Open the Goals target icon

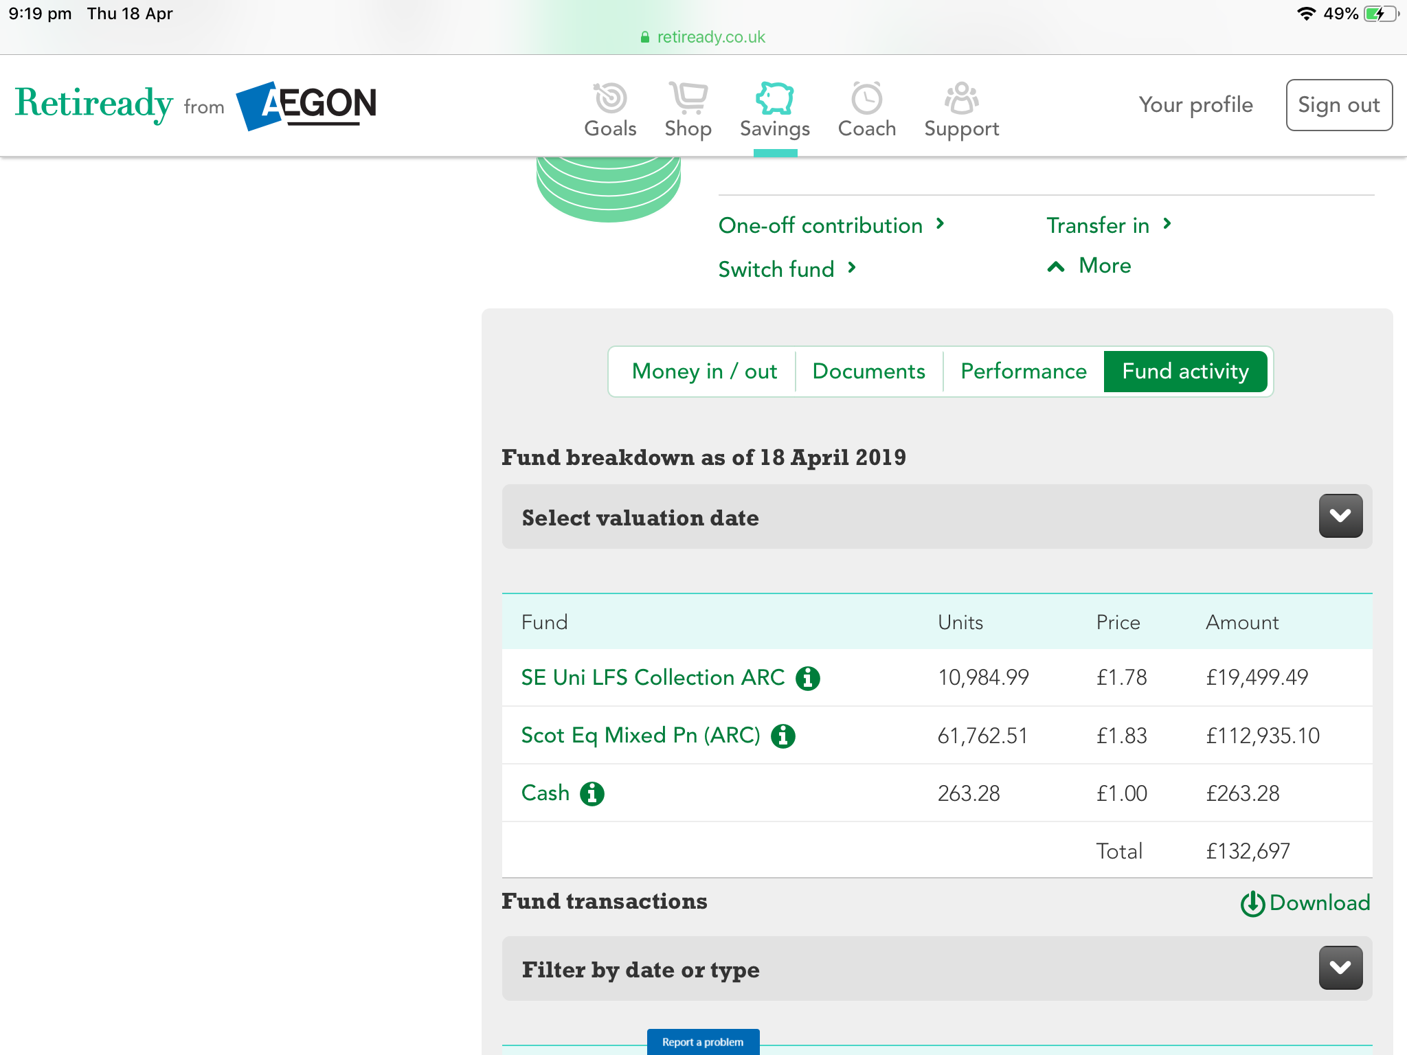point(610,99)
